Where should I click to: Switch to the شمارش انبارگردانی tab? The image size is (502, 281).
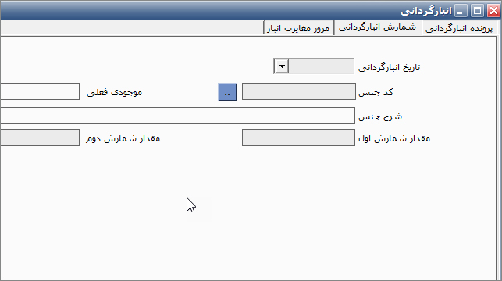(378, 27)
